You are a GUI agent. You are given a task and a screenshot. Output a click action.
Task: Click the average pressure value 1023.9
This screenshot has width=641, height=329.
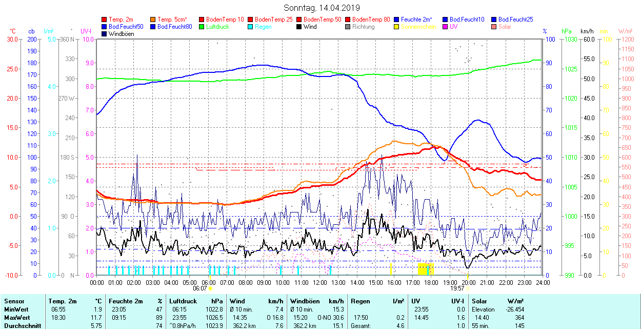214,326
